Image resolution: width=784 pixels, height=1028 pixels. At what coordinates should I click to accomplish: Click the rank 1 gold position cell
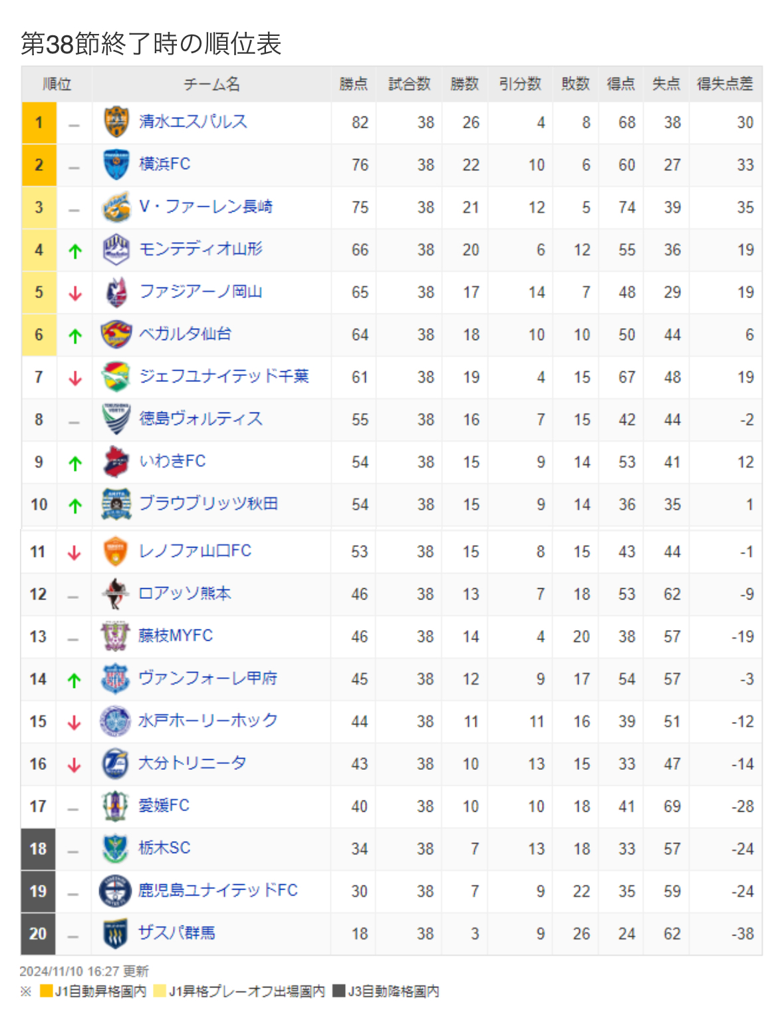[x=39, y=122]
